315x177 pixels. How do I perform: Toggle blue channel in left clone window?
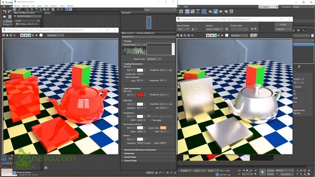coord(30,35)
